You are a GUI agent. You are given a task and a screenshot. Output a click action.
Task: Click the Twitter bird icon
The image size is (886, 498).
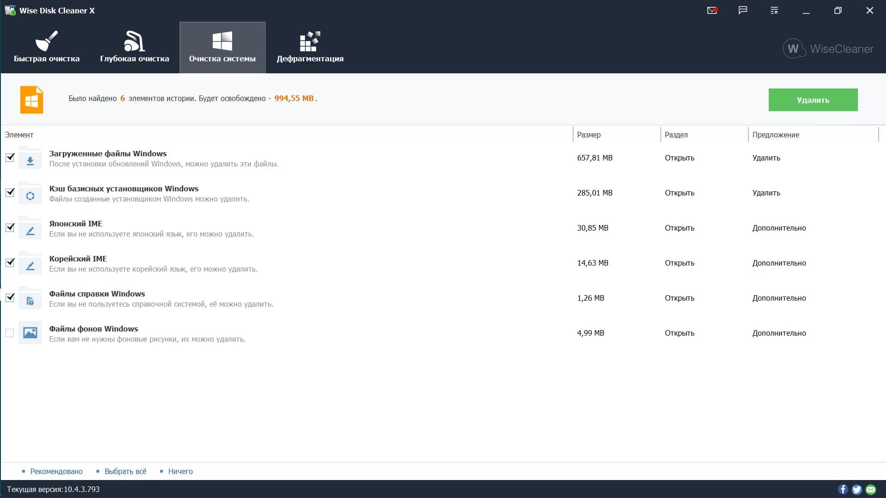[857, 489]
